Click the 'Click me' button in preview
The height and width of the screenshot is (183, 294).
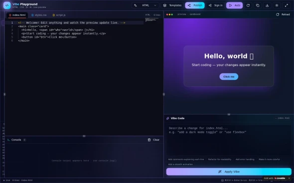pyautogui.click(x=229, y=77)
